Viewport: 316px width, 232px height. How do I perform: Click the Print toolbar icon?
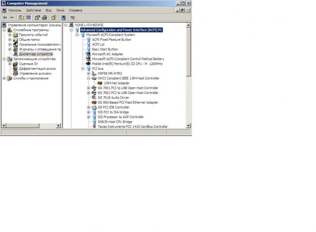point(45,17)
